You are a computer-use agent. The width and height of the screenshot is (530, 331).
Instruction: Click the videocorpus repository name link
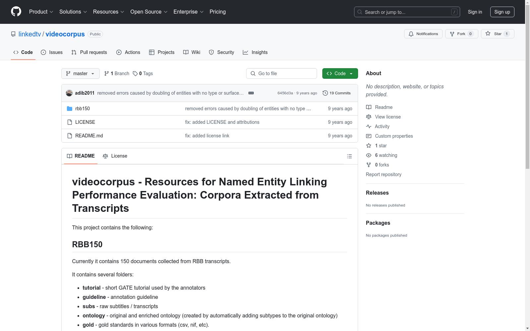point(65,34)
